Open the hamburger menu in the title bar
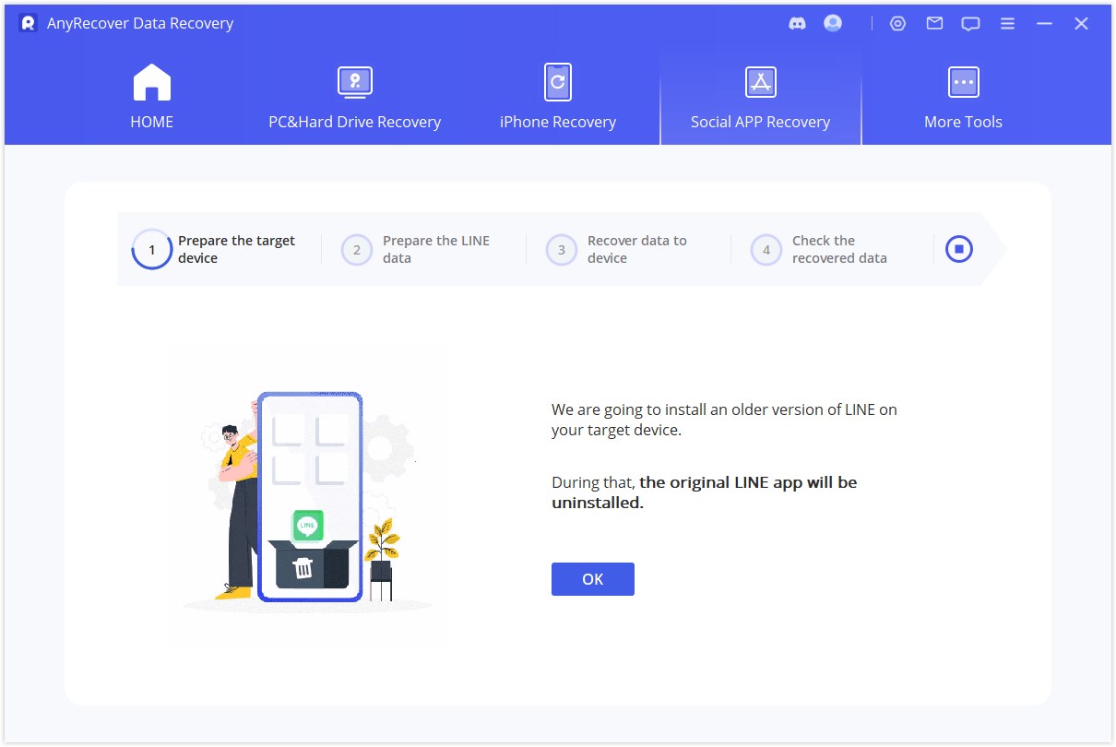Viewport: 1116px width, 747px height. coord(1007,23)
